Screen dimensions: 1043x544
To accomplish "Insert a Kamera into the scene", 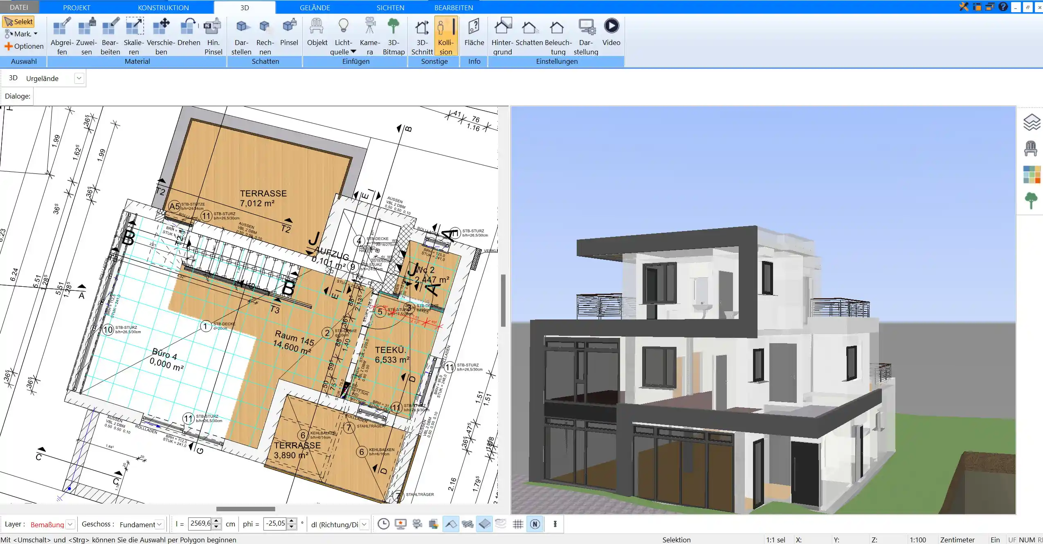I will (x=370, y=36).
